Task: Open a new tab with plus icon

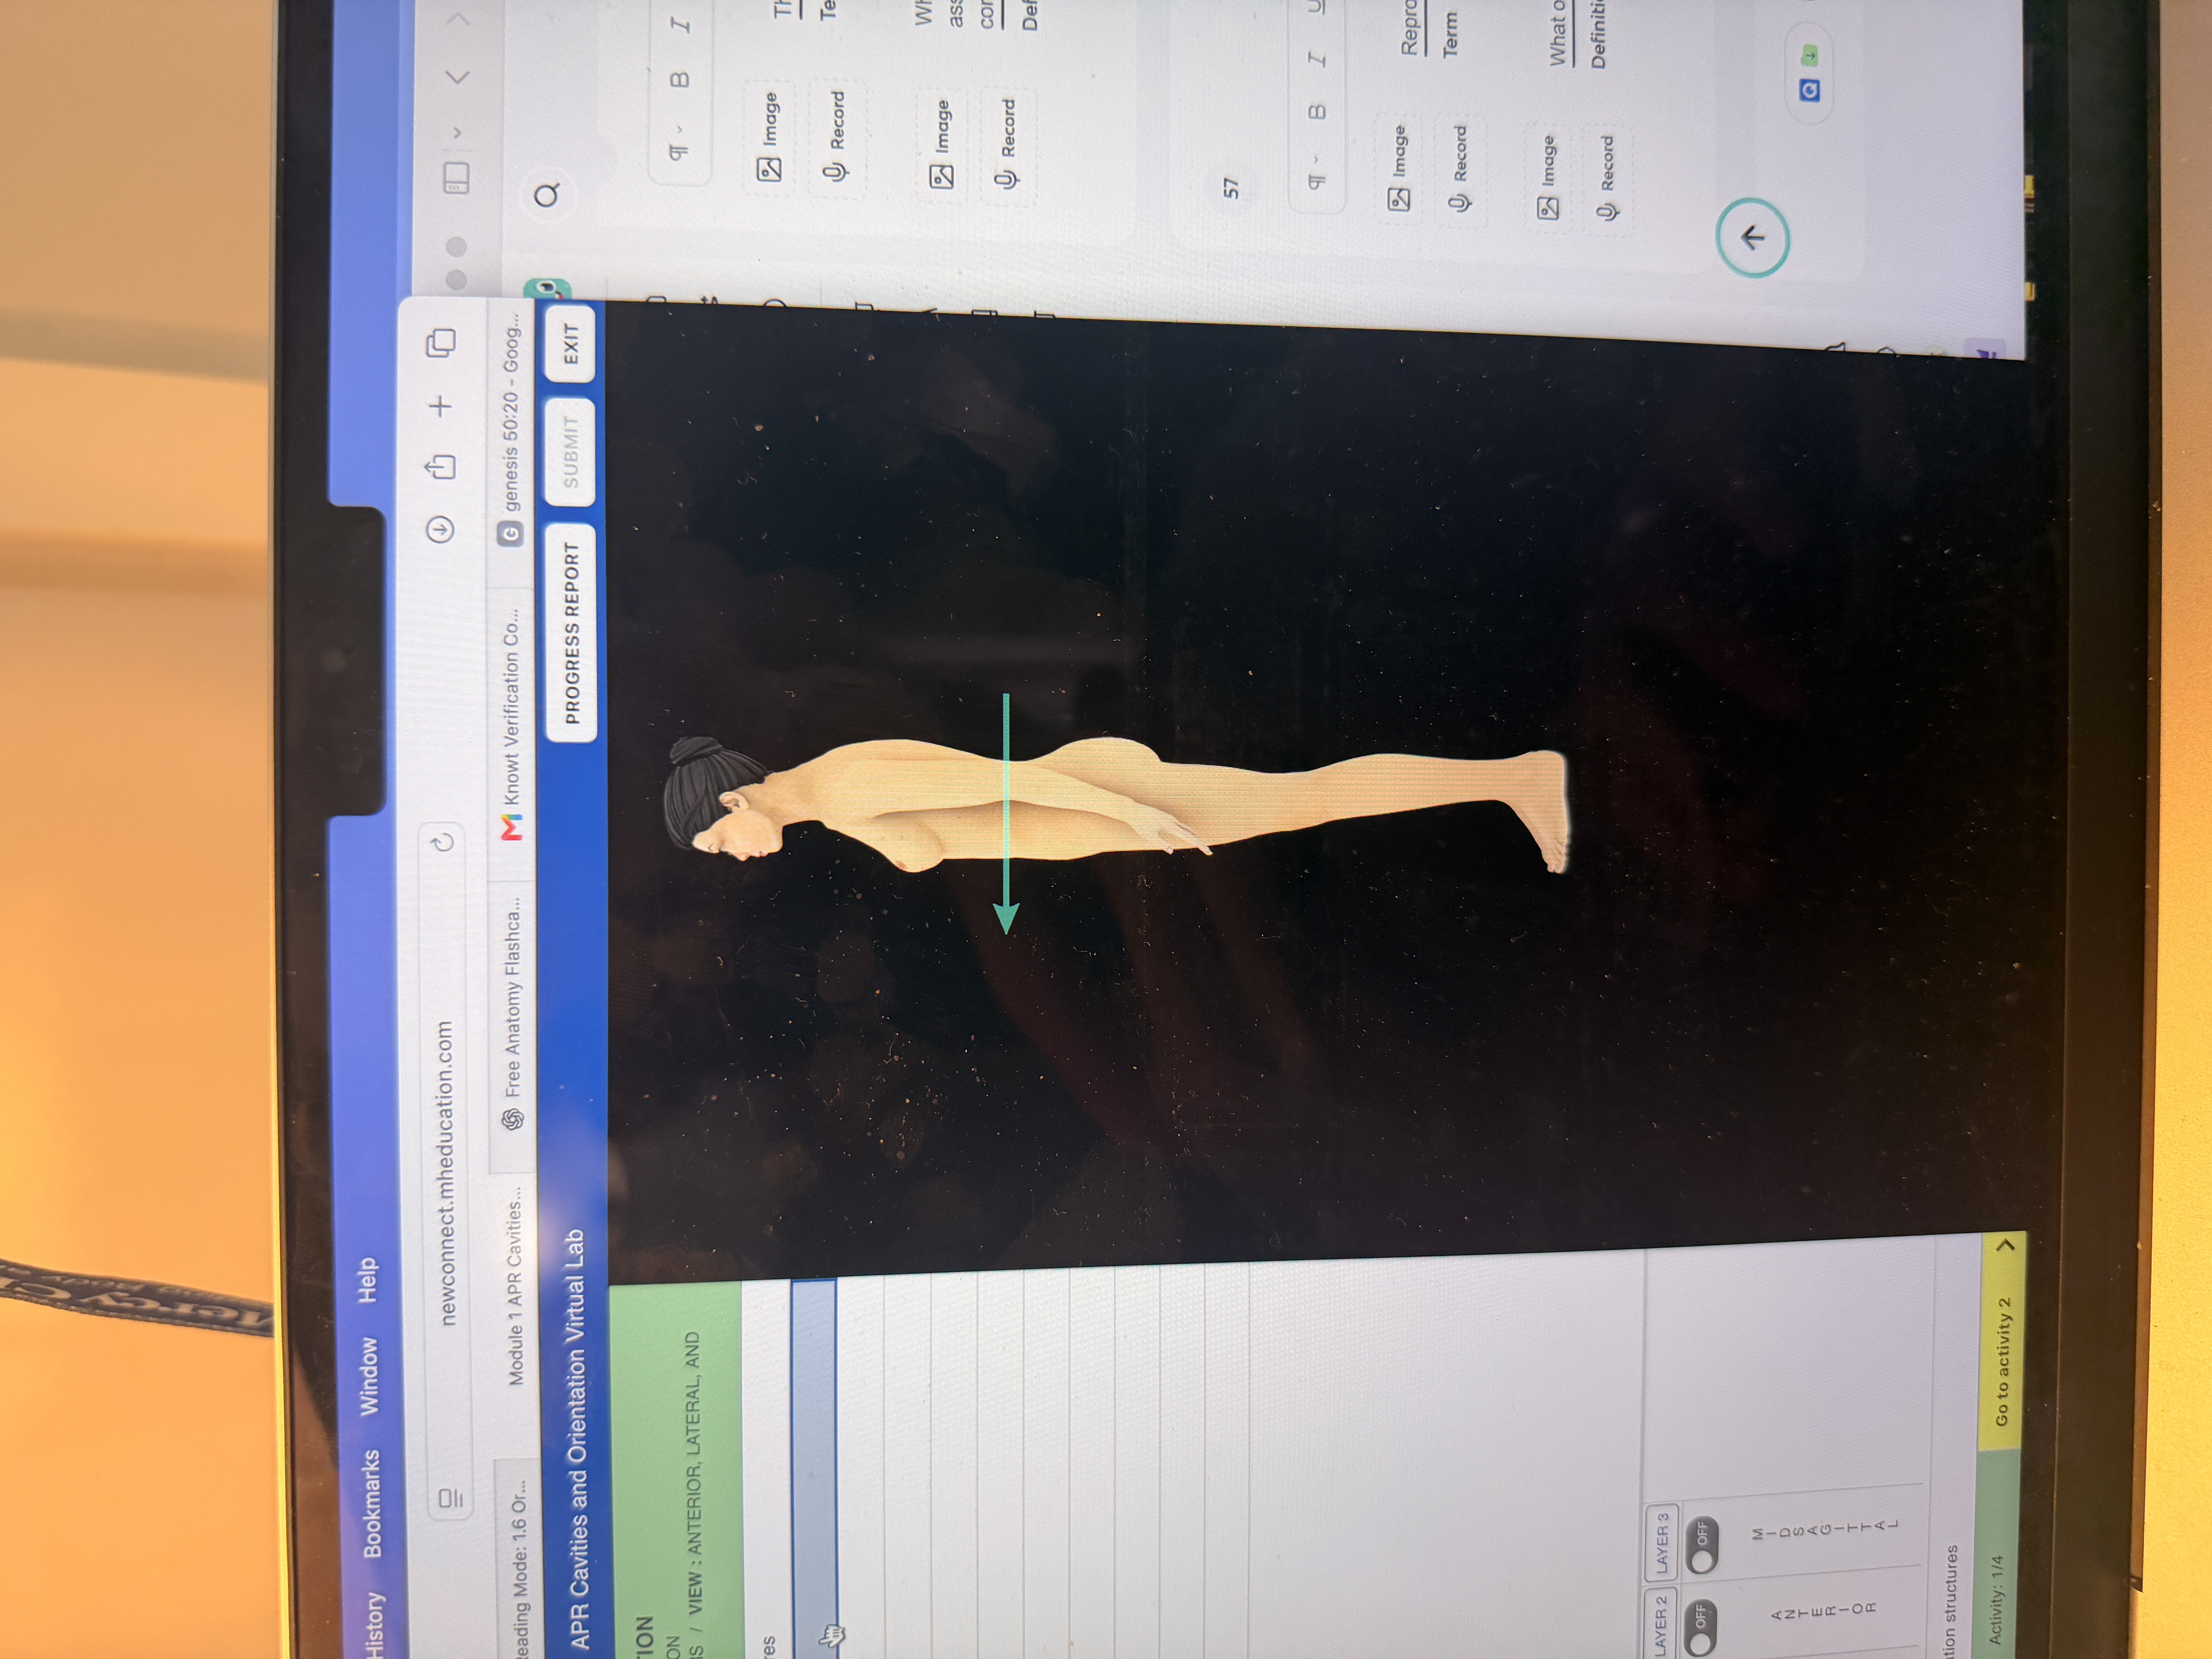Action: point(440,405)
